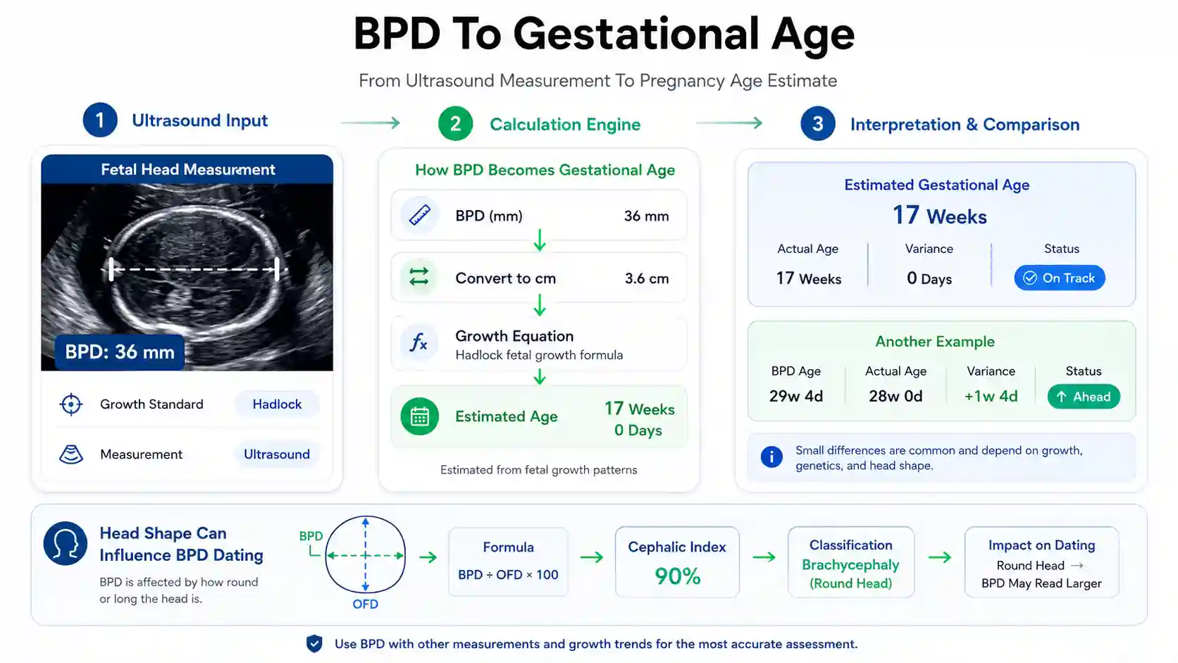
Task: Click the large 17 Weeks gestational age
Action: coord(940,215)
